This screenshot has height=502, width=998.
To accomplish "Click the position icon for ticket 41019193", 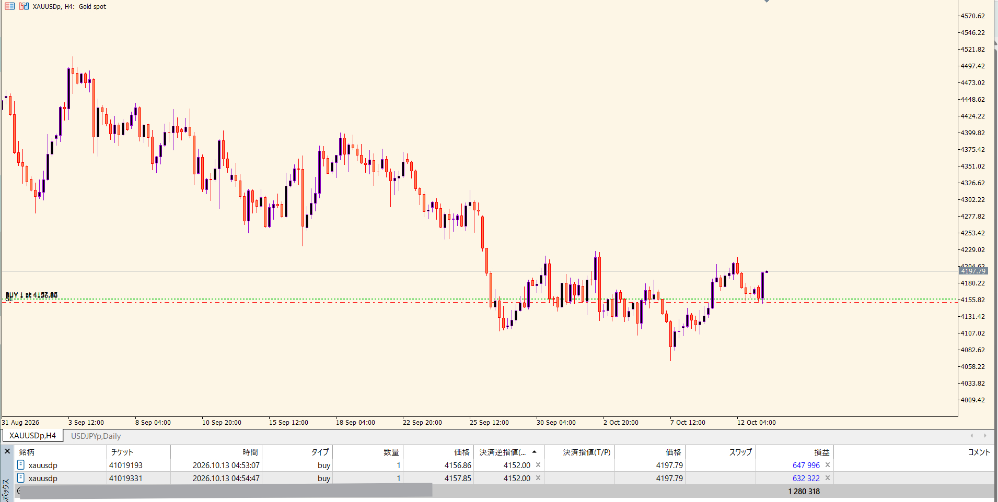I will (x=21, y=464).
